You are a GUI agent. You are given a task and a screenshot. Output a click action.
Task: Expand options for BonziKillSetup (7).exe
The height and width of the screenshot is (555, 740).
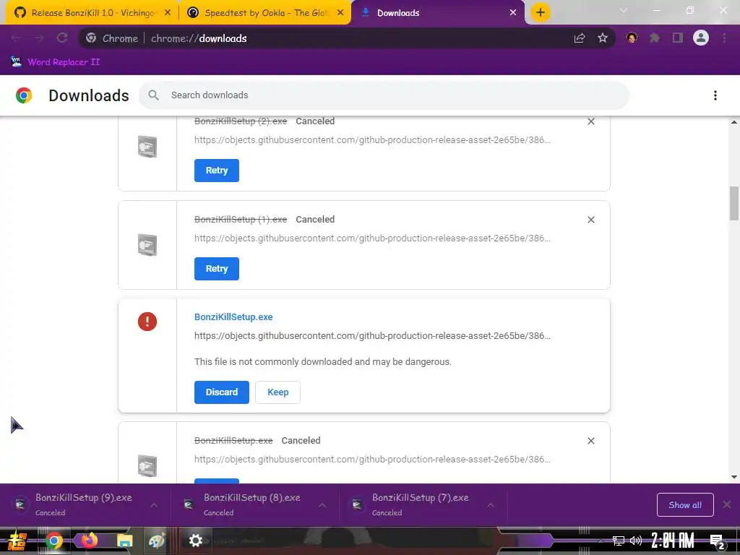coord(491,505)
